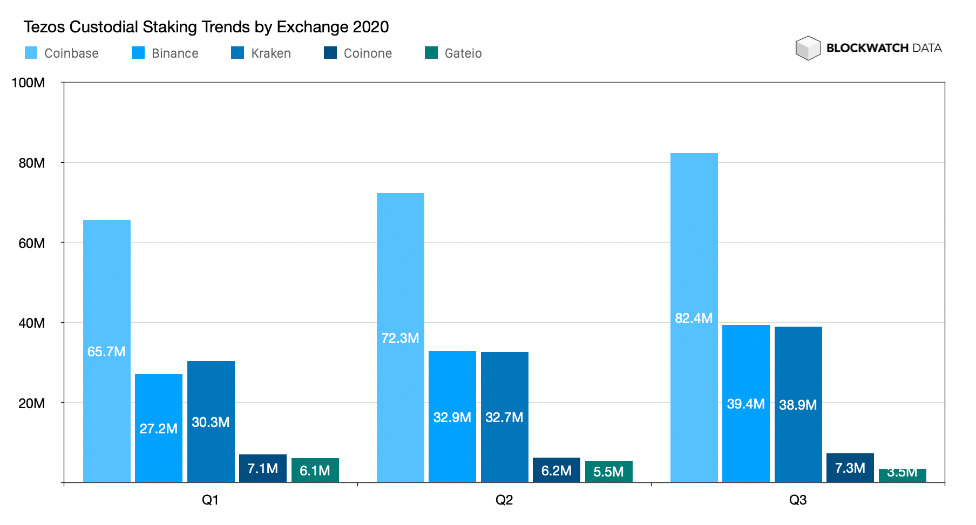This screenshot has height=525, width=976.
Task: Click the Kraken legend color swatch
Action: tap(238, 53)
